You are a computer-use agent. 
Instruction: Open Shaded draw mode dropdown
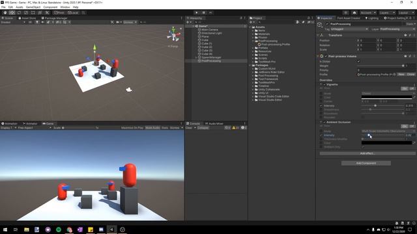pos(13,22)
